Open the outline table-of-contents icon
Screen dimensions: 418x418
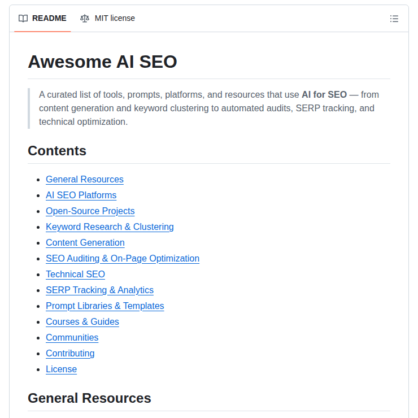click(394, 19)
